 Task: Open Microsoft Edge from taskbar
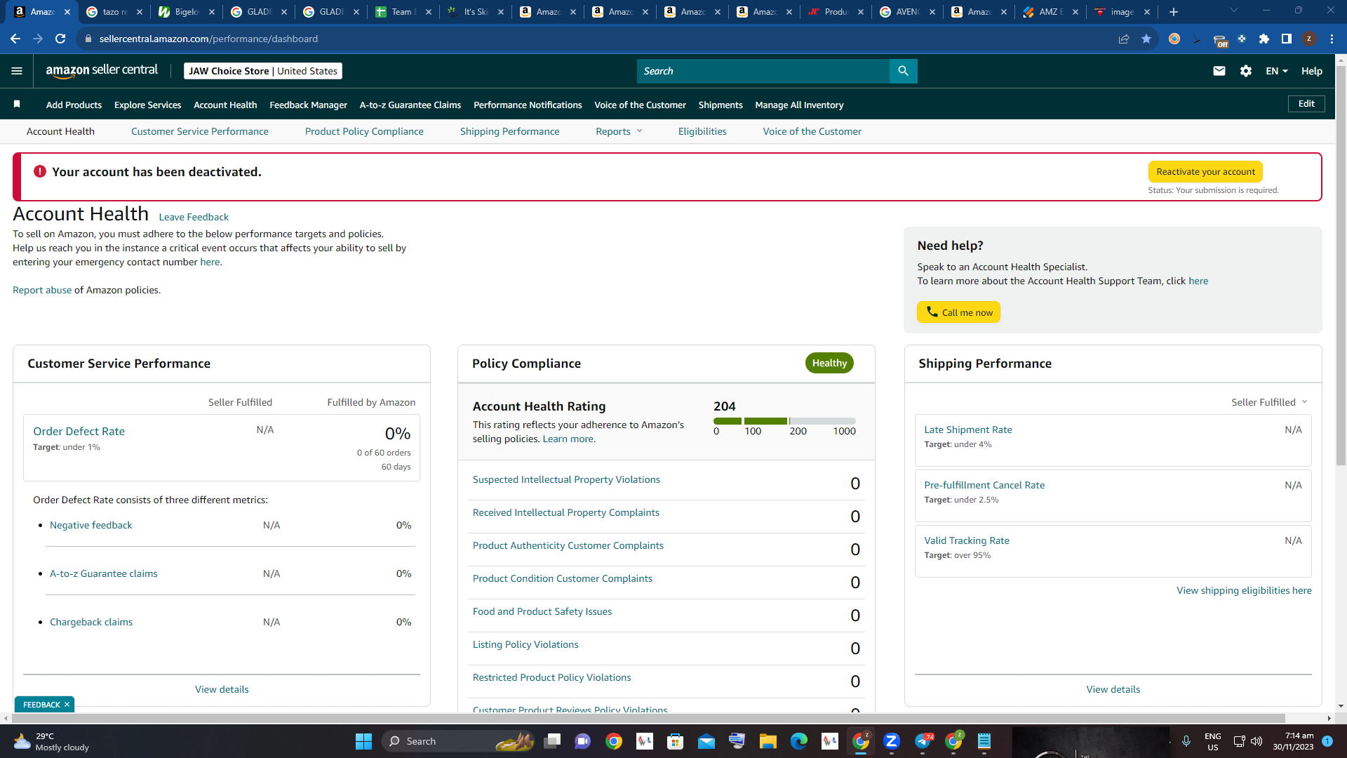click(x=798, y=741)
